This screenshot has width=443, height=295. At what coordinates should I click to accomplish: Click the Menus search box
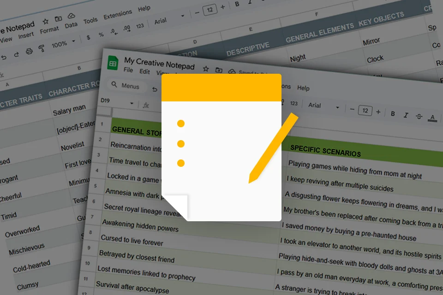tap(127, 85)
